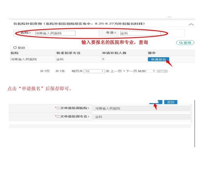This screenshot has height=174, width=206.
Task: Click the 二次申请培训专业 field
Action: point(141,117)
